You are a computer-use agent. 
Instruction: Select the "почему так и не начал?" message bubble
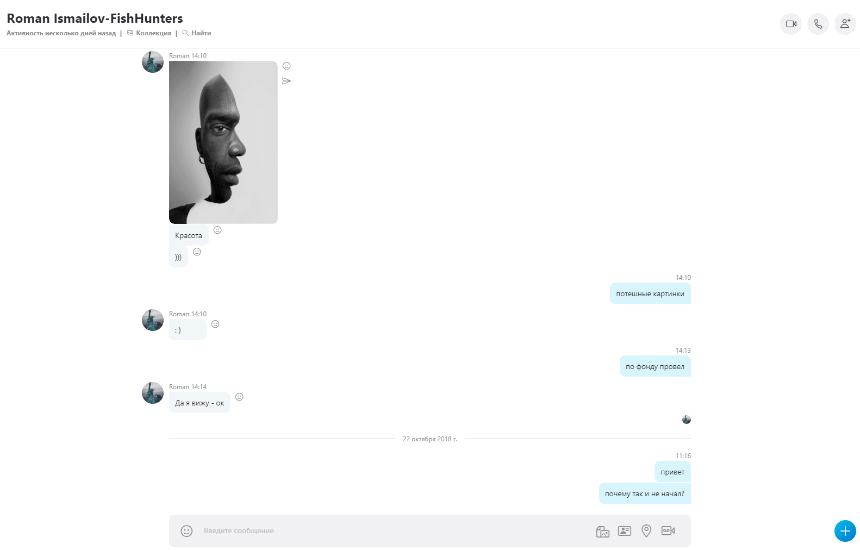pyautogui.click(x=645, y=493)
